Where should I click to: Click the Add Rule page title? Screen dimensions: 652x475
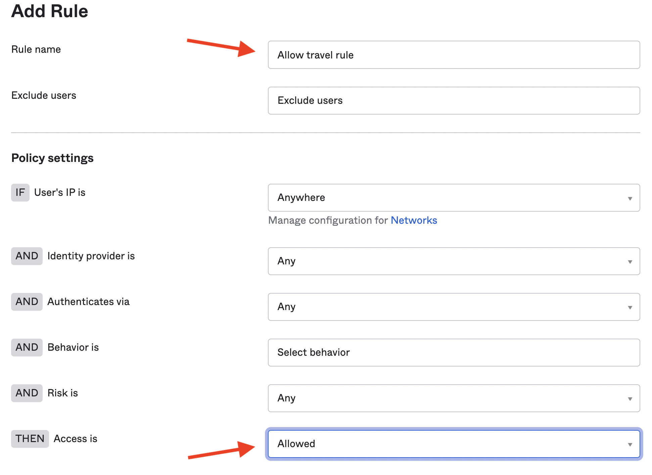[50, 11]
